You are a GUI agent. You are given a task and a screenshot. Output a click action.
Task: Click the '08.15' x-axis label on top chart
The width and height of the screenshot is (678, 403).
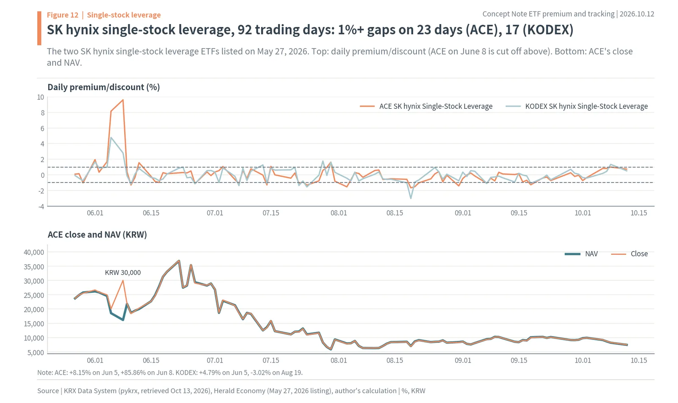pos(395,213)
